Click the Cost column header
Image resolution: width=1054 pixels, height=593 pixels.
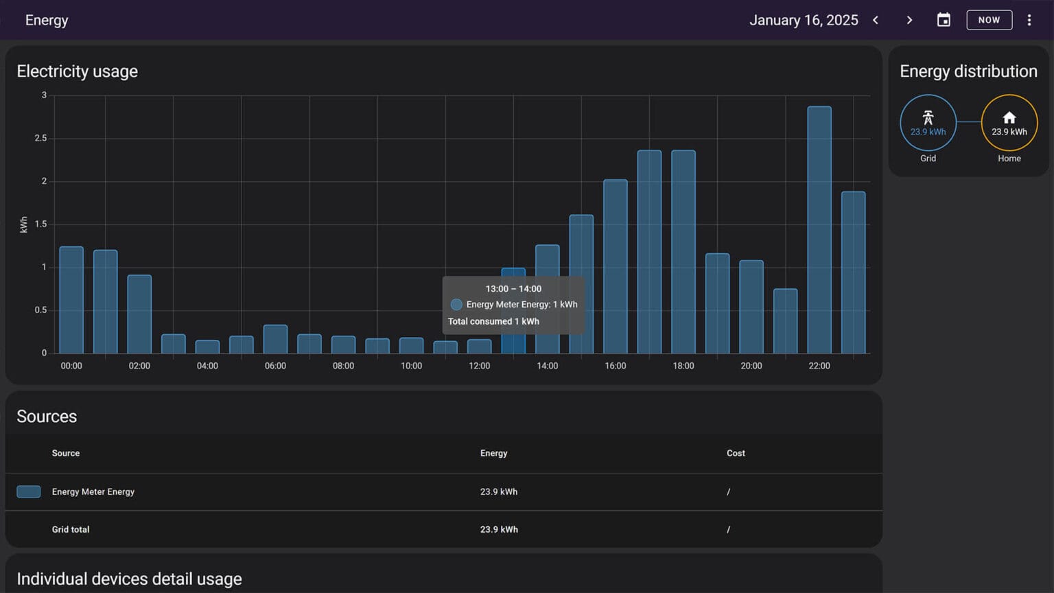(736, 453)
